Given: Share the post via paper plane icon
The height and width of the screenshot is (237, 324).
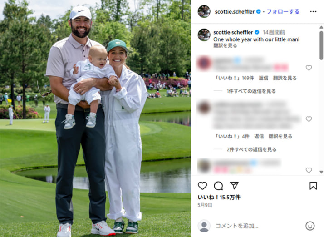Looking at the screenshot, I should coord(234,185).
